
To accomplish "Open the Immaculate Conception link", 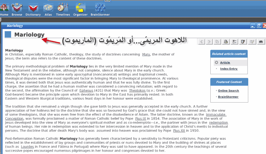I will 216,115.
